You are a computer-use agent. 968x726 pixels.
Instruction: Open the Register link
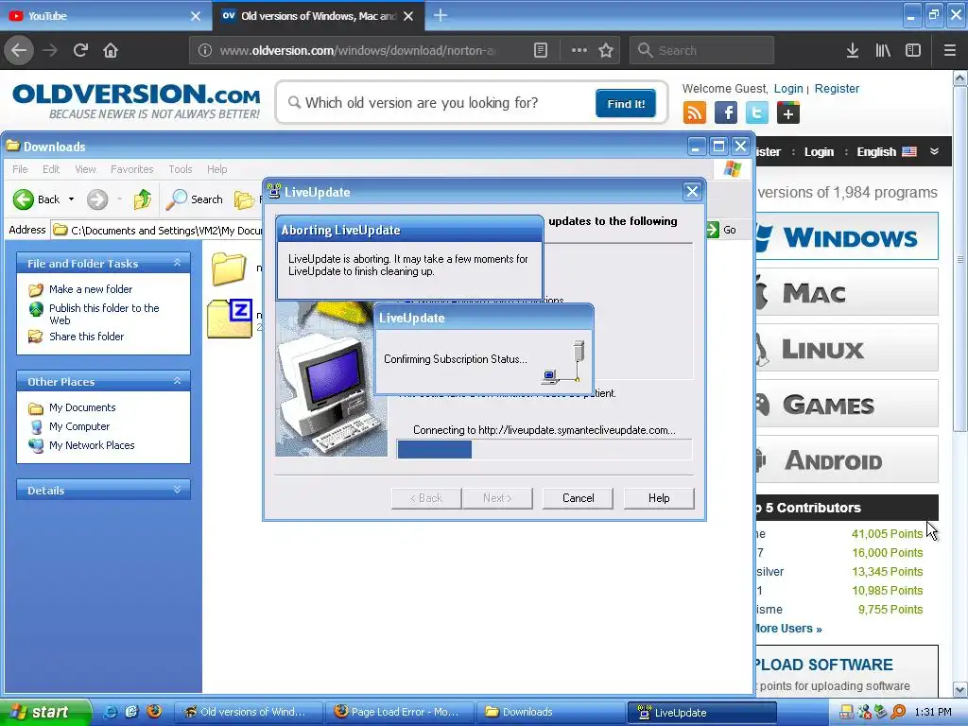coord(837,88)
